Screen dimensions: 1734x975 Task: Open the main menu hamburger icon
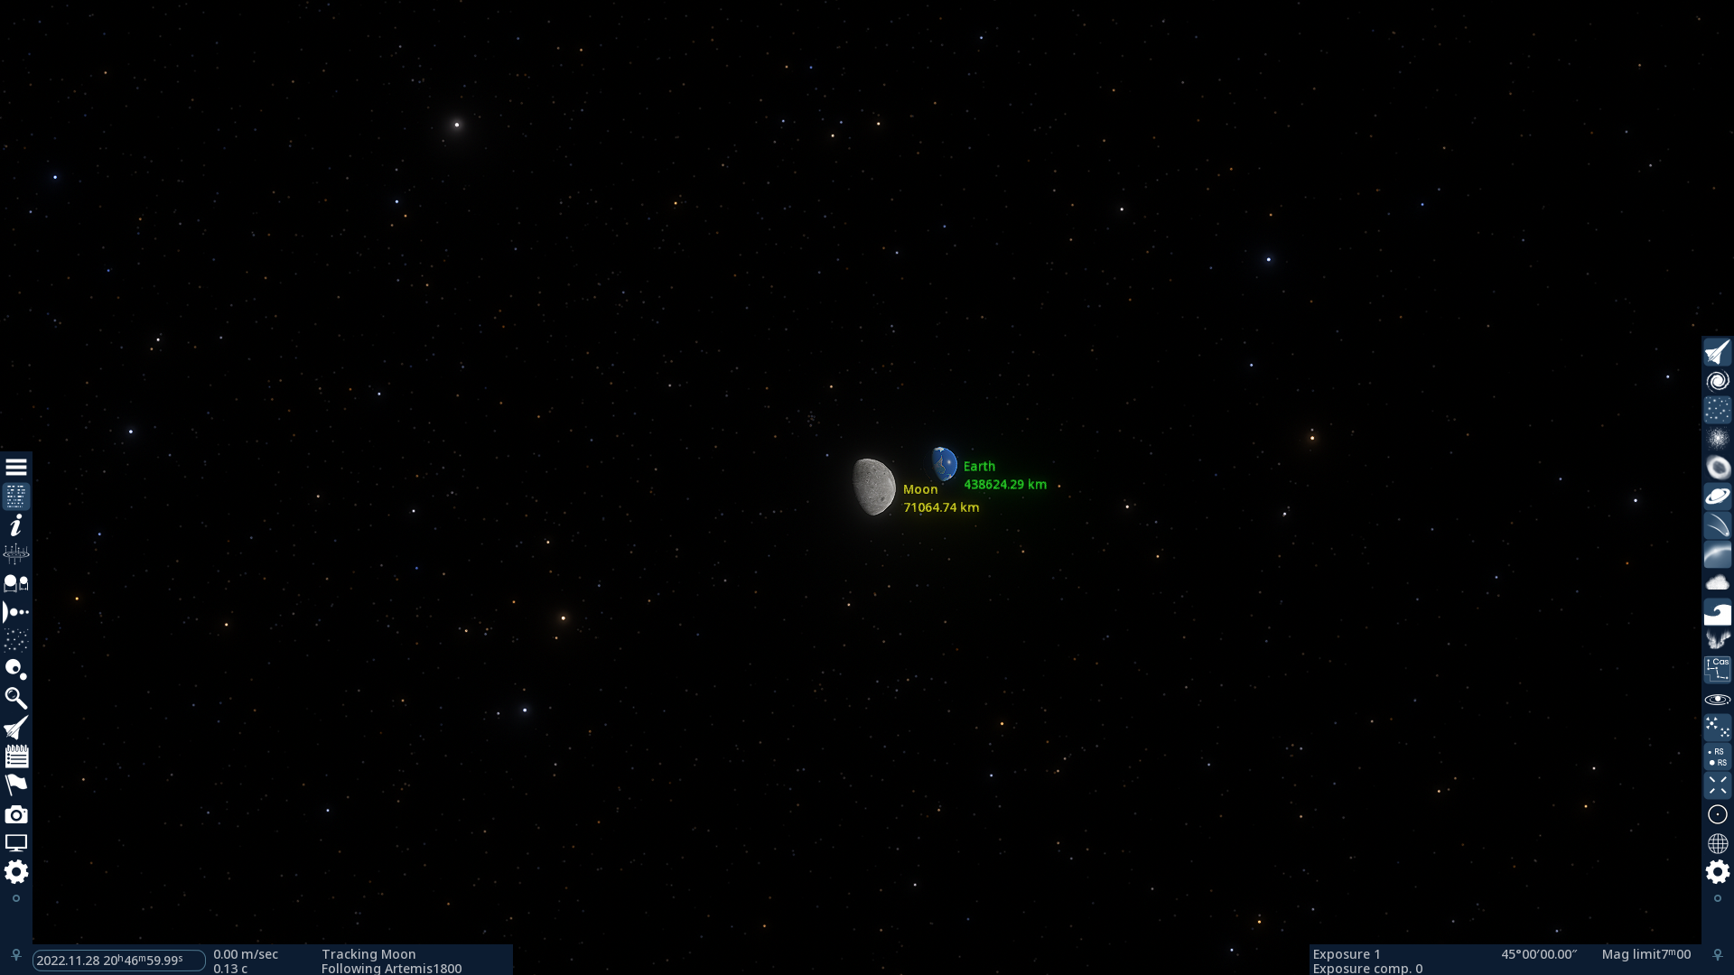(16, 468)
